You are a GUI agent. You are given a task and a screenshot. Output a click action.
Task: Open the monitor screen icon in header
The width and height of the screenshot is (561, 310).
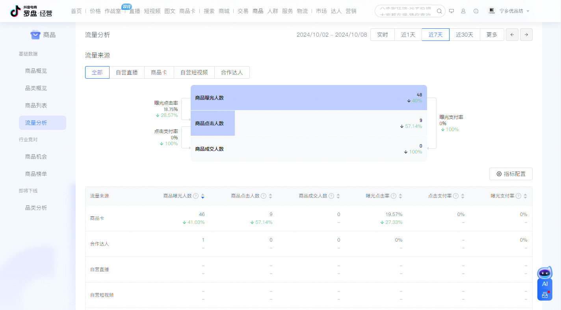coord(451,11)
